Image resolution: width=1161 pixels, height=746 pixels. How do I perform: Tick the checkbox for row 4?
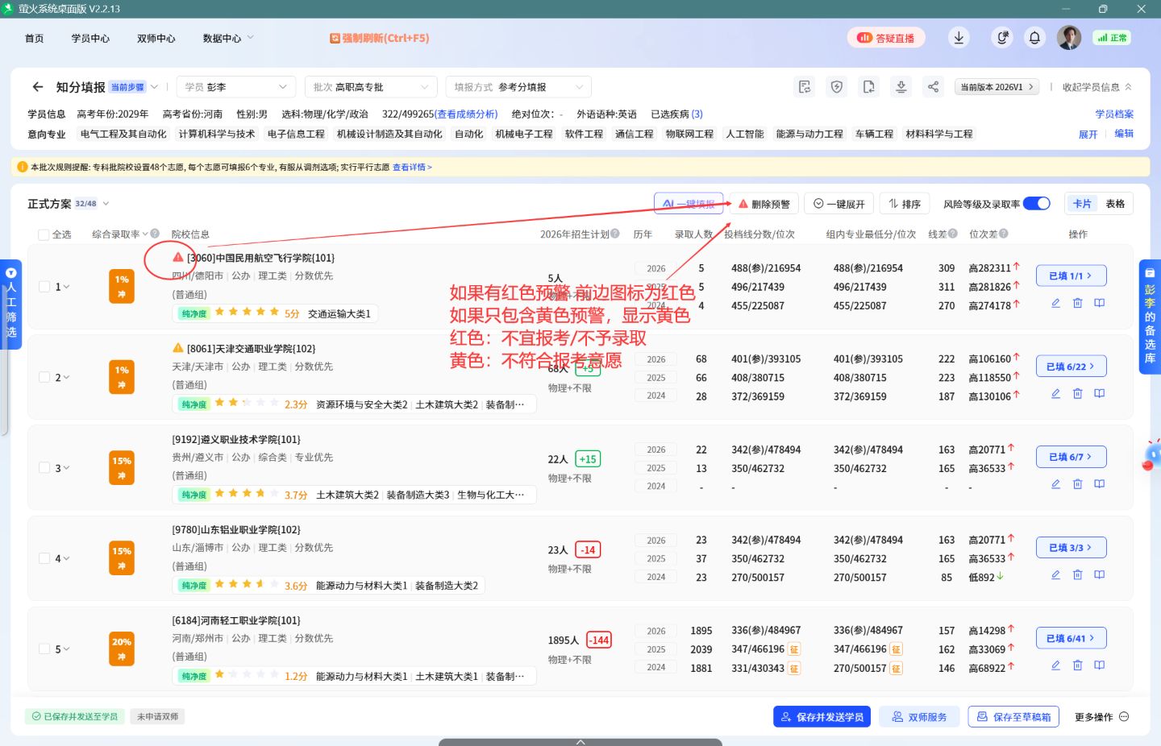pos(44,557)
